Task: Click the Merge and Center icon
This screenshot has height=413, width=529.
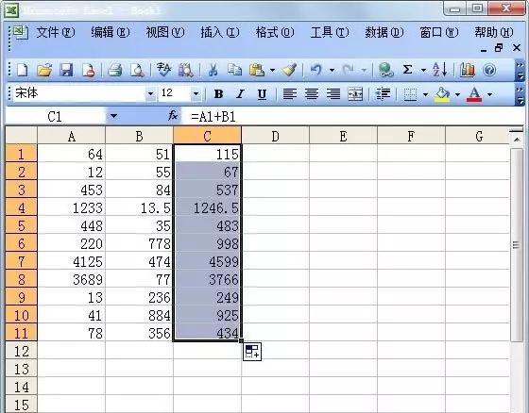Action: (355, 94)
